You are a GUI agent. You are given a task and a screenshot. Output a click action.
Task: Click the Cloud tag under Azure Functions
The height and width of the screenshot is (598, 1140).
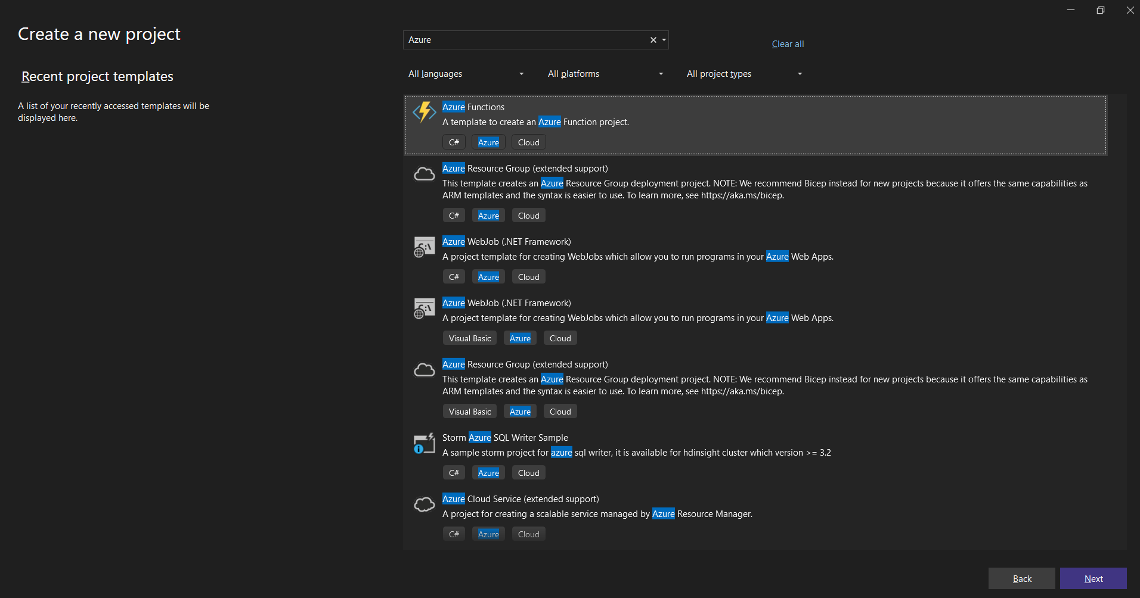528,142
